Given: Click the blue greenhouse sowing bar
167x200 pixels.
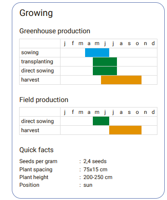Looking at the screenshot, I should pos(97,52).
